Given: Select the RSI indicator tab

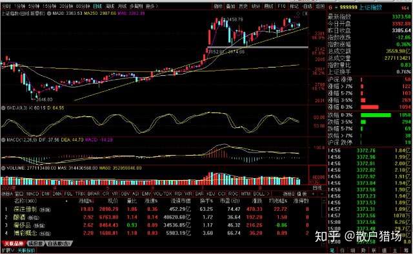Looking at the screenshot, I should coord(178,194).
